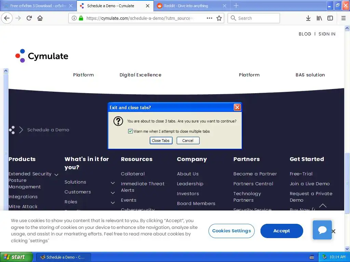The height and width of the screenshot is (262, 350).
Task: Switch to the Reddit tab
Action: [192, 6]
